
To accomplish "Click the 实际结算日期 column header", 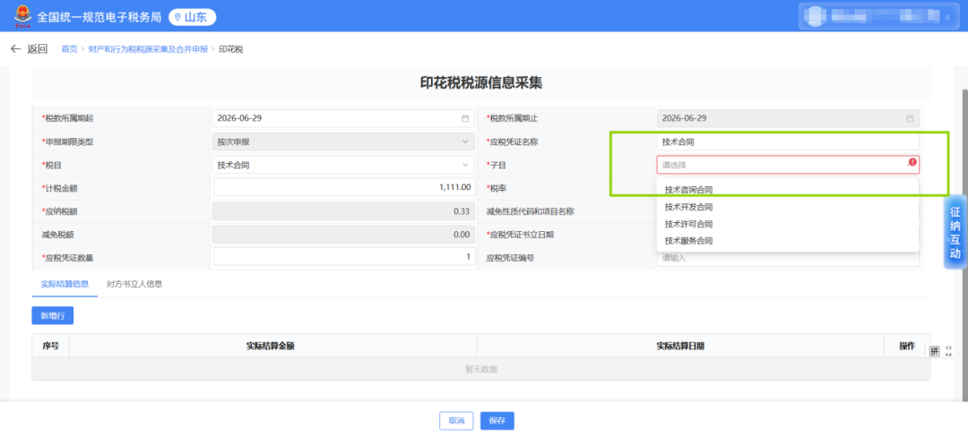I will tap(680, 346).
